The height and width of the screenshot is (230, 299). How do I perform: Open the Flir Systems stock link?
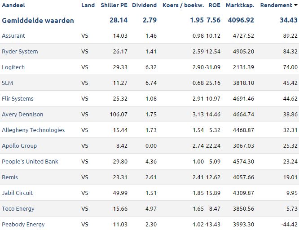coord(18,99)
